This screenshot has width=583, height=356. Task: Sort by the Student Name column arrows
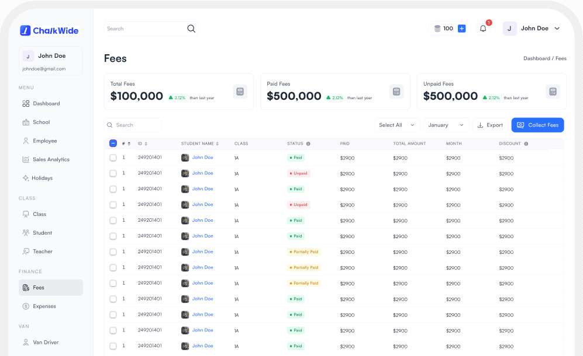point(217,144)
